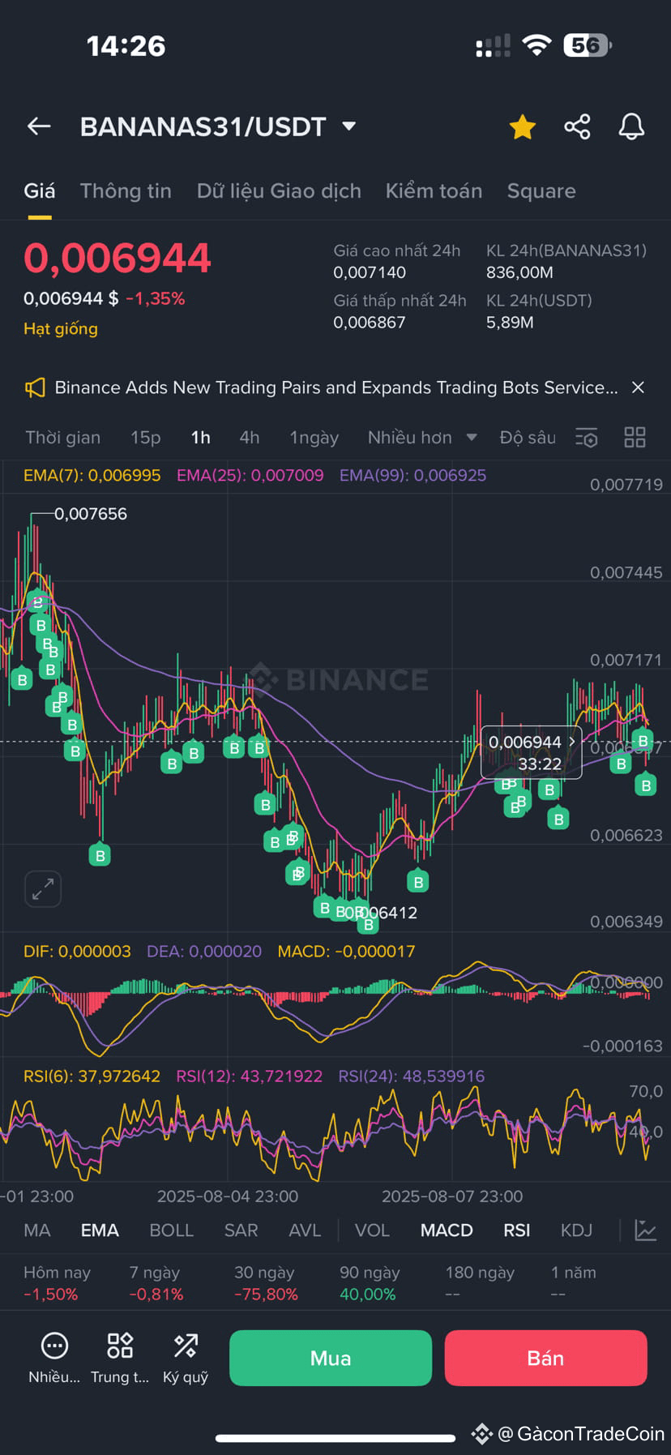
Task: Dismiss the announcement banner with X
Action: pyautogui.click(x=638, y=387)
